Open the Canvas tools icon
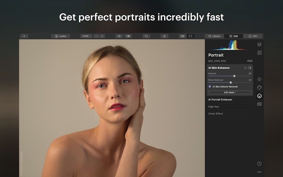283x177 pixels. [x=259, y=53]
